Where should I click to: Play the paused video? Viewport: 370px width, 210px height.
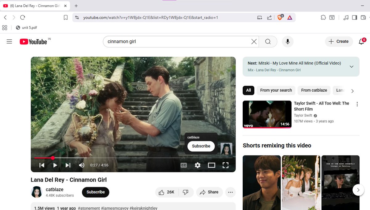(x=55, y=165)
